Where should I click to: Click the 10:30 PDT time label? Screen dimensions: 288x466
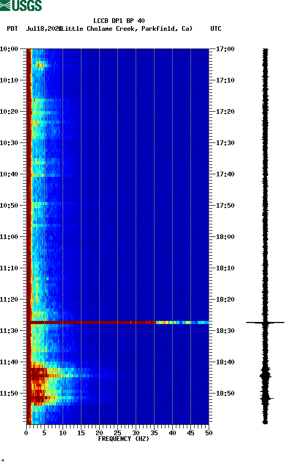click(x=9, y=142)
